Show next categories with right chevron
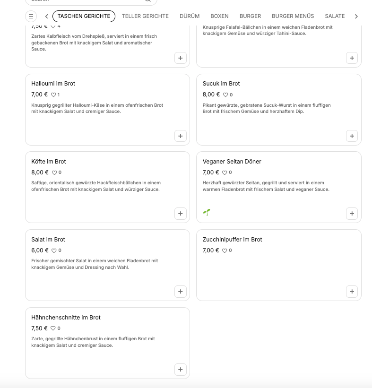Image resolution: width=372 pixels, height=388 pixels. coord(356,17)
